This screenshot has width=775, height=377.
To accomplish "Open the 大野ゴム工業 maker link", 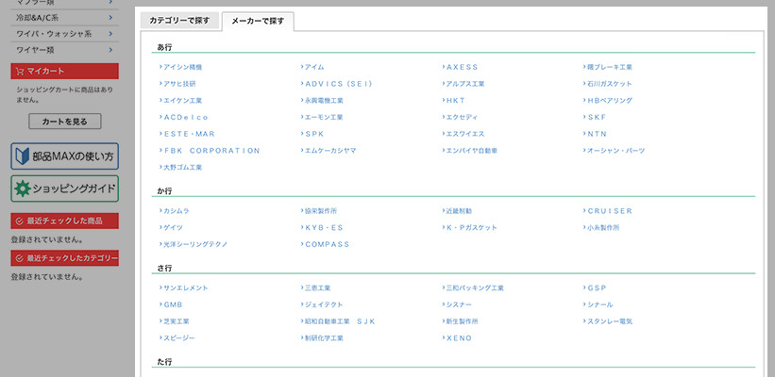I will pyautogui.click(x=181, y=168).
